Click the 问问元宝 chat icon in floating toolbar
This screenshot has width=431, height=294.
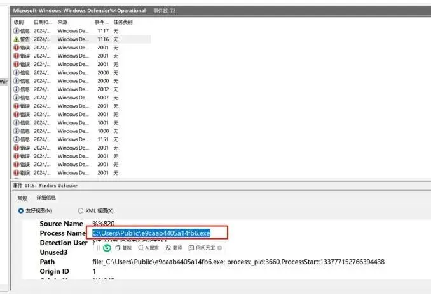191,248
